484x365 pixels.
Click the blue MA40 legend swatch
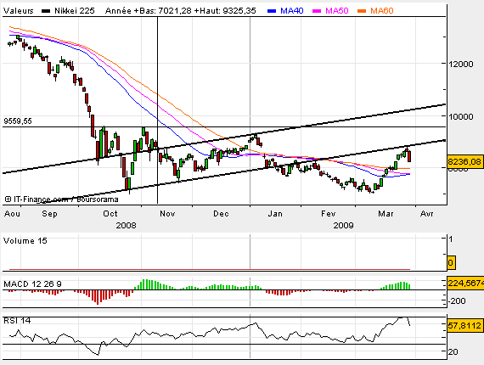[272, 11]
